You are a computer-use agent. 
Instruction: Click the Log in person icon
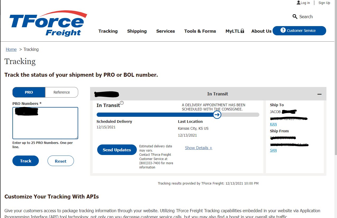tap(298, 3)
